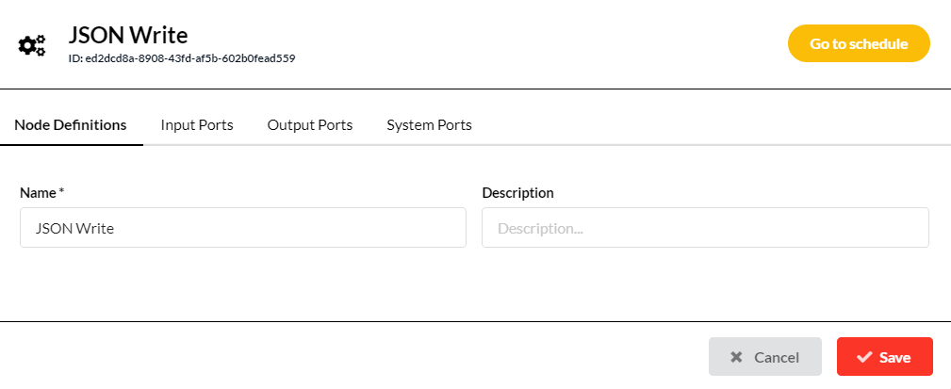Click the gears icon beside JSON Write title
This screenshot has height=389, width=951.
click(x=31, y=45)
